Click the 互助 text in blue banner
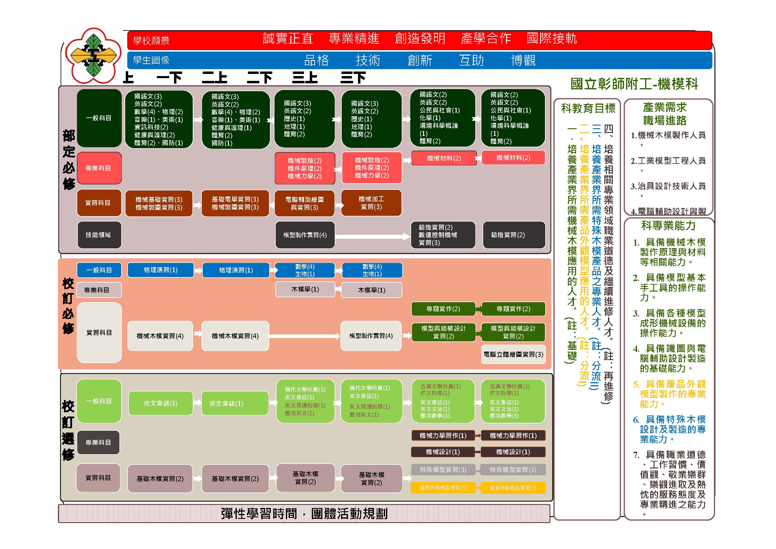 pos(471,61)
